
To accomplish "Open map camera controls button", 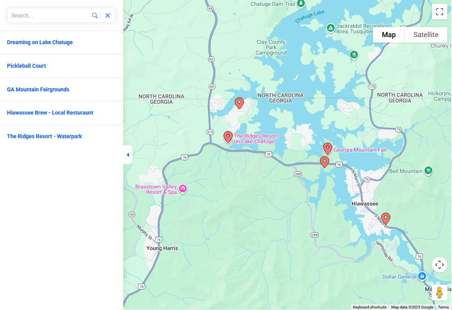I will (439, 265).
